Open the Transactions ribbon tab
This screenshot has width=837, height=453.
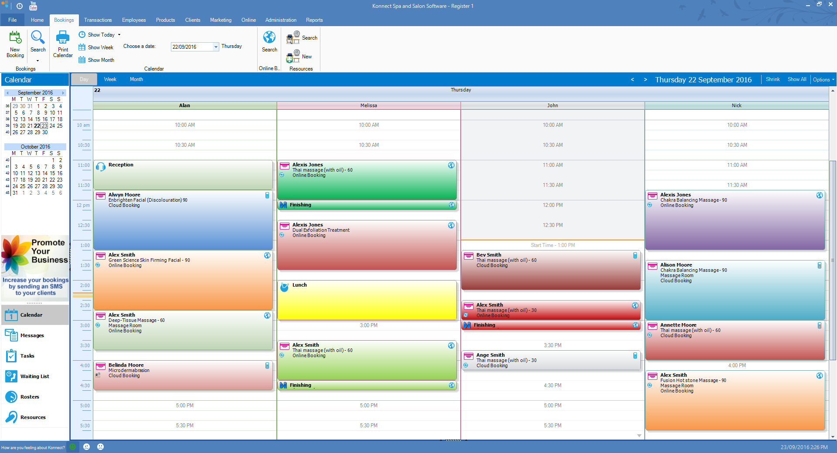(x=98, y=20)
